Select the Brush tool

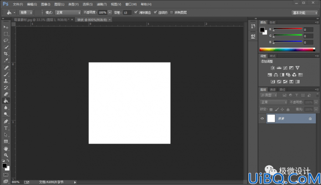click(6, 74)
